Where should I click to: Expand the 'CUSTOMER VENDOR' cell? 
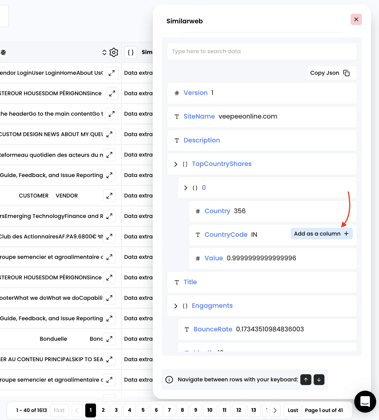click(109, 196)
